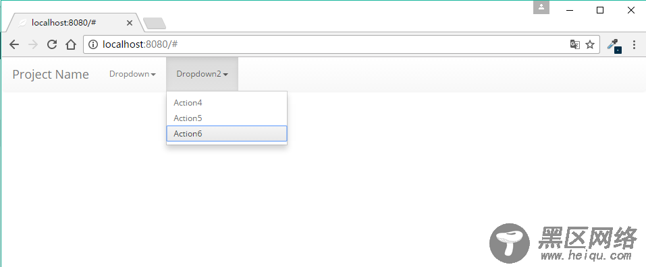
Task: Open the user profile avatar button
Action: point(541,7)
